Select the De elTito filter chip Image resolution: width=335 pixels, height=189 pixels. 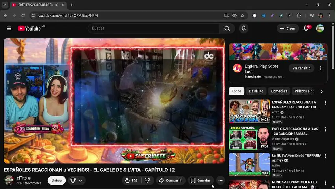[256, 91]
